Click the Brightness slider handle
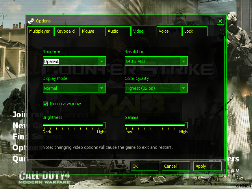This screenshot has height=189, width=252. pos(104,125)
